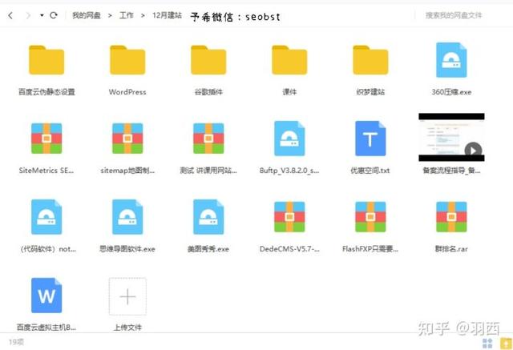513x350 pixels.
Task: Open the 谷歌插件 folder icon
Action: pos(208,60)
